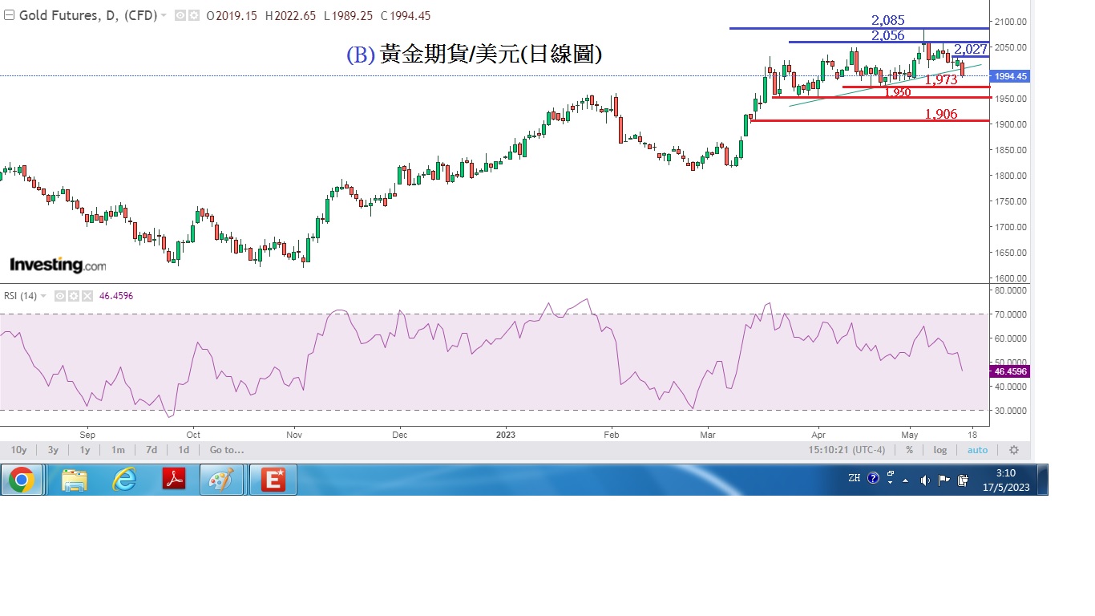1095x616 pixels.
Task: Collapse the Gold Futures legend box
Action: [x=9, y=15]
